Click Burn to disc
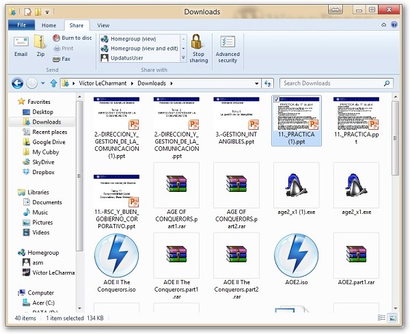 72,38
